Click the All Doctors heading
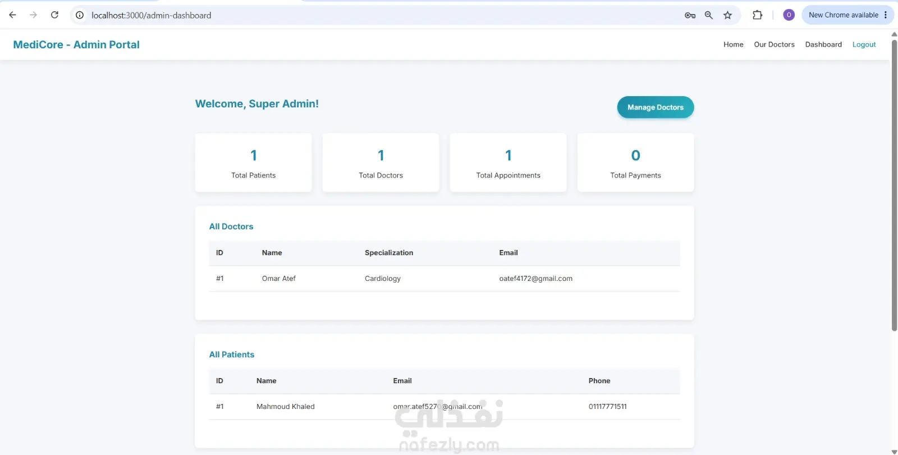 click(x=231, y=226)
